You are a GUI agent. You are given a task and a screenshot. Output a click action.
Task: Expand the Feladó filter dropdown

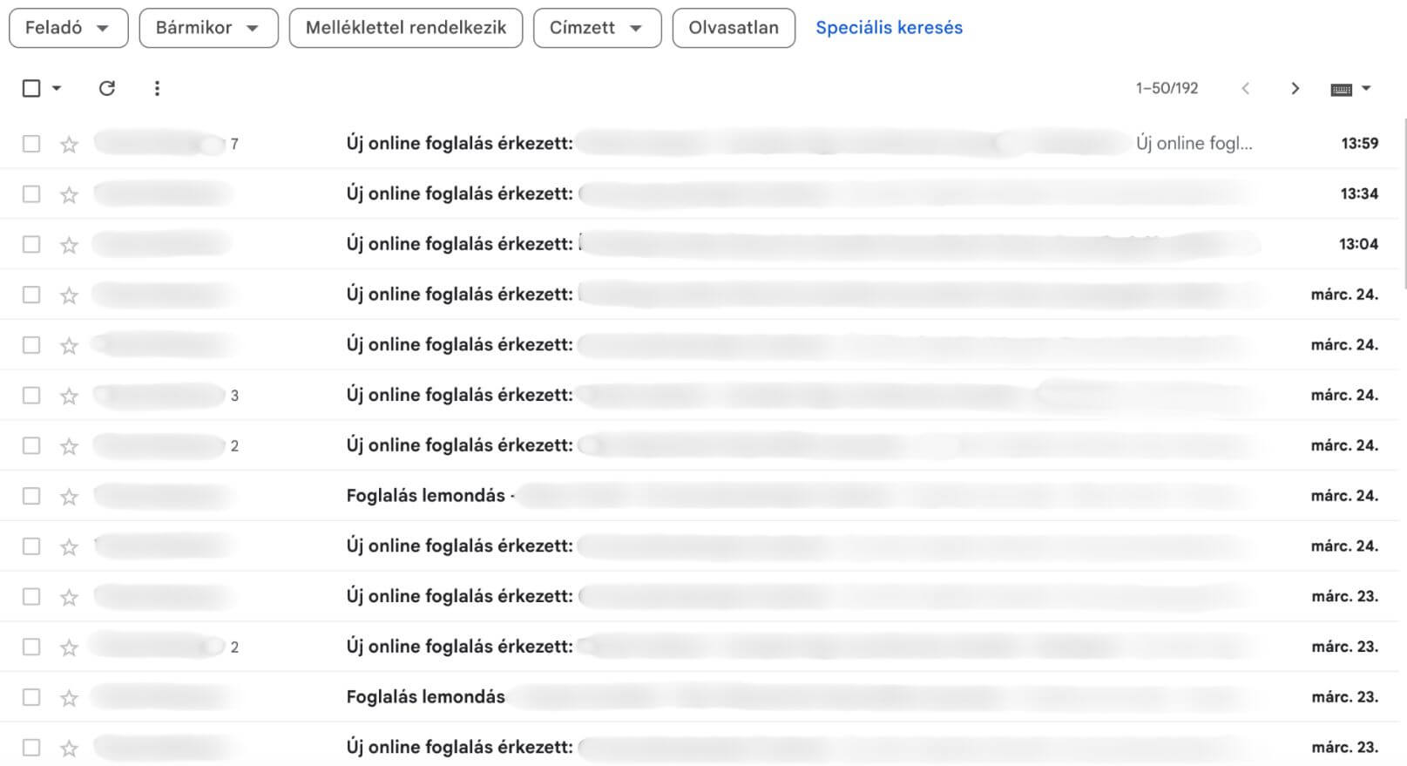[68, 28]
